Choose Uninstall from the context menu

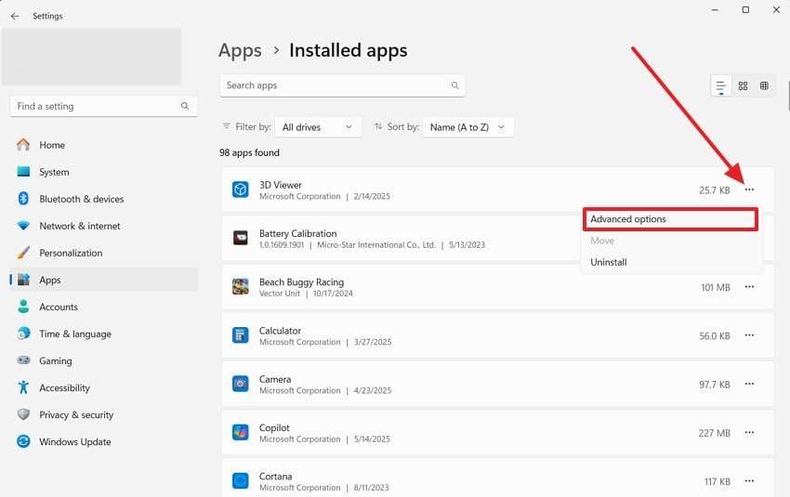pyautogui.click(x=671, y=262)
